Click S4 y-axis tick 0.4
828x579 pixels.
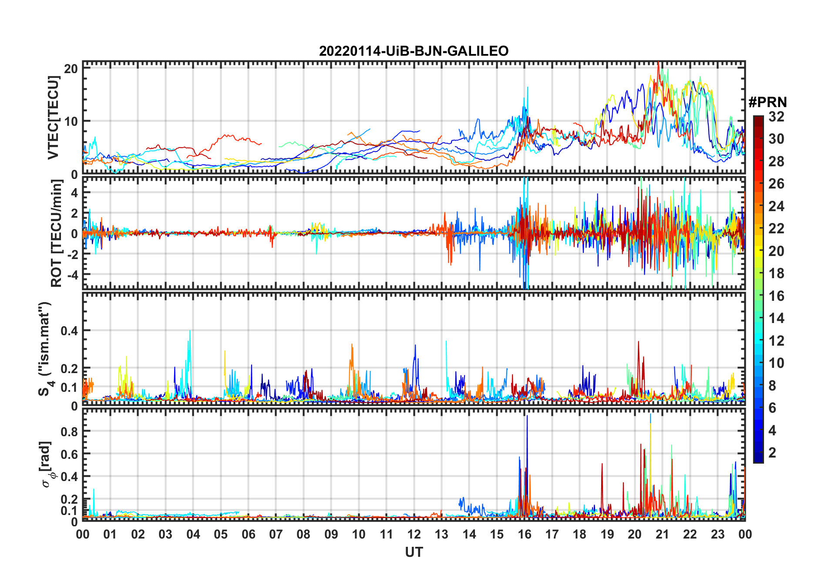(69, 331)
